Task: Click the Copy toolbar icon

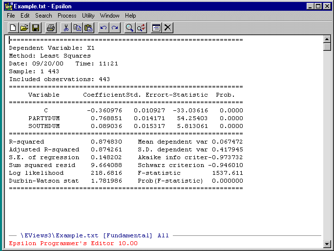Action: click(x=77, y=28)
